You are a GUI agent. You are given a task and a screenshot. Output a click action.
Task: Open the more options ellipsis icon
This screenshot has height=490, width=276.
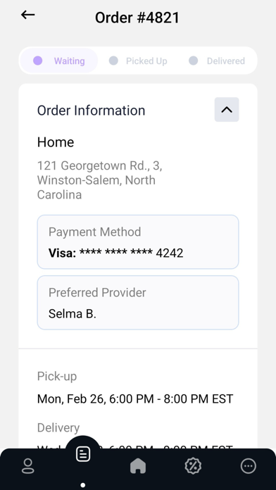tap(249, 466)
